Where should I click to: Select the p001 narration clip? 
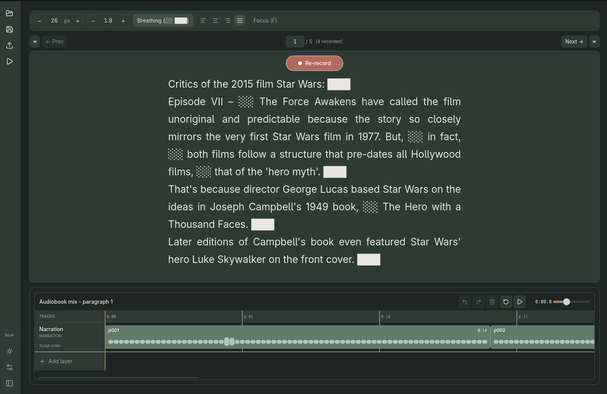coord(297,337)
